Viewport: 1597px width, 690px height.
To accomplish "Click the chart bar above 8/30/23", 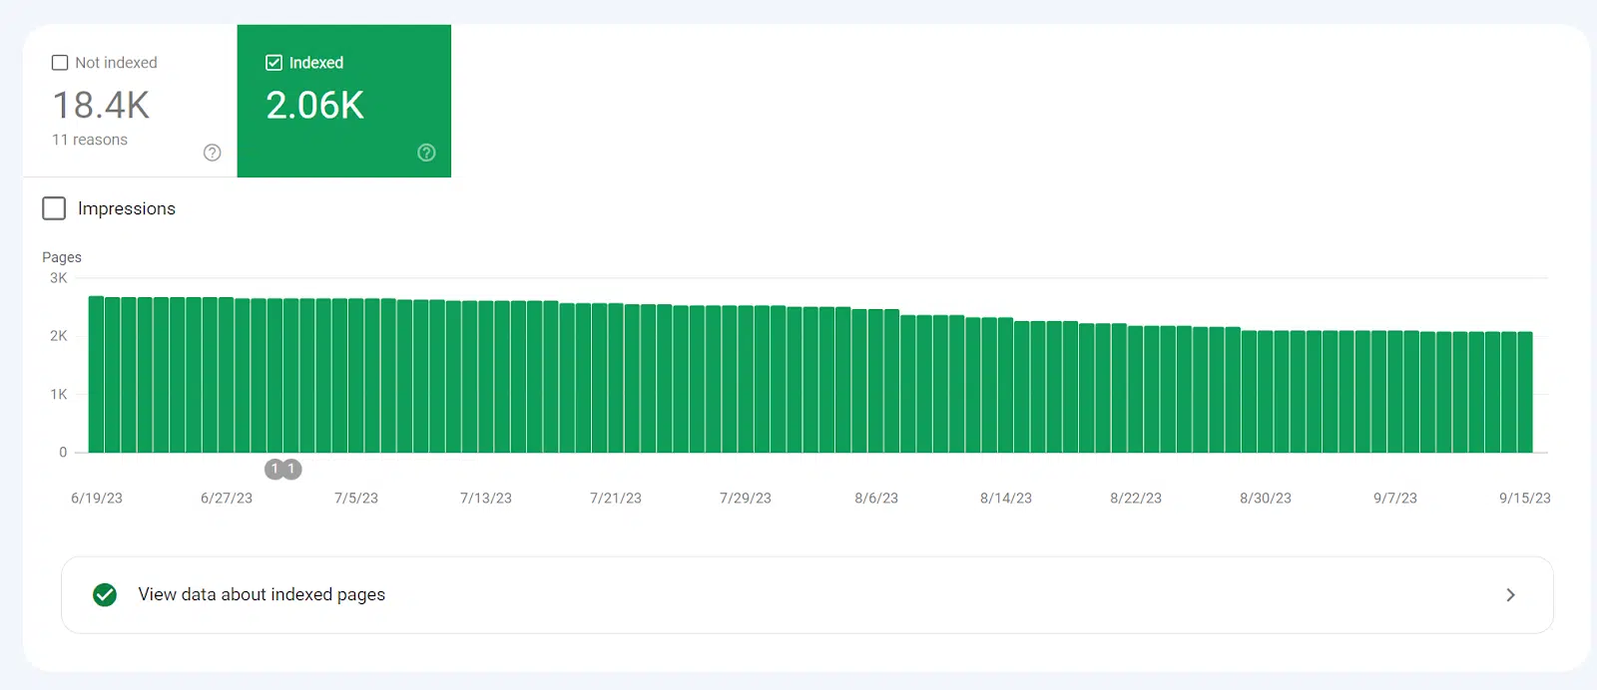I will tap(1266, 392).
